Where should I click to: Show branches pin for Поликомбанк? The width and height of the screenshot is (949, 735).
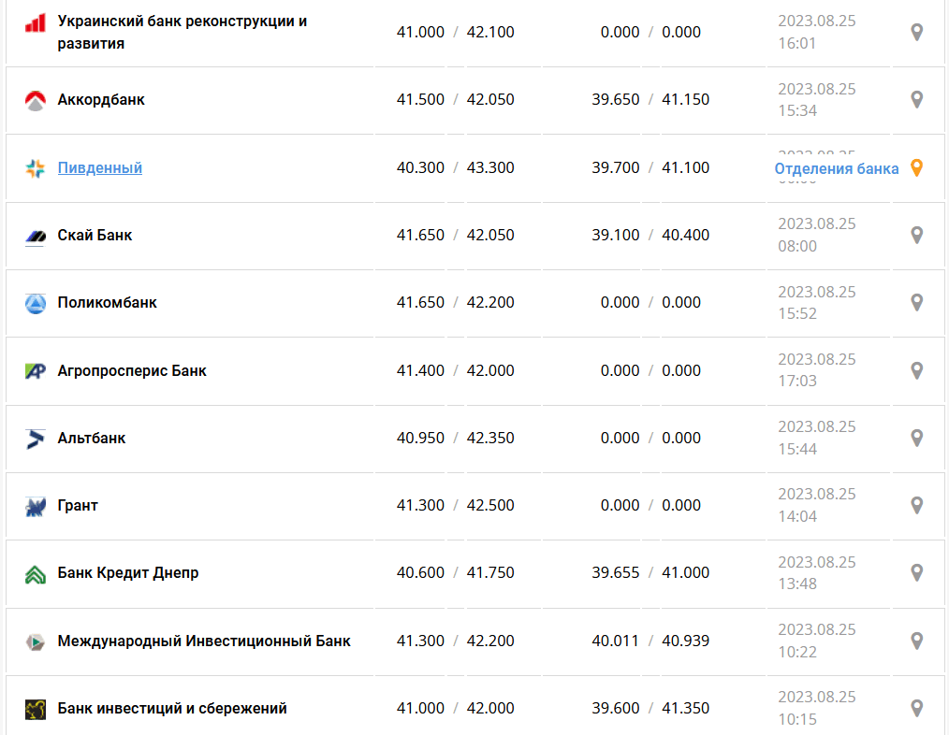click(x=917, y=302)
